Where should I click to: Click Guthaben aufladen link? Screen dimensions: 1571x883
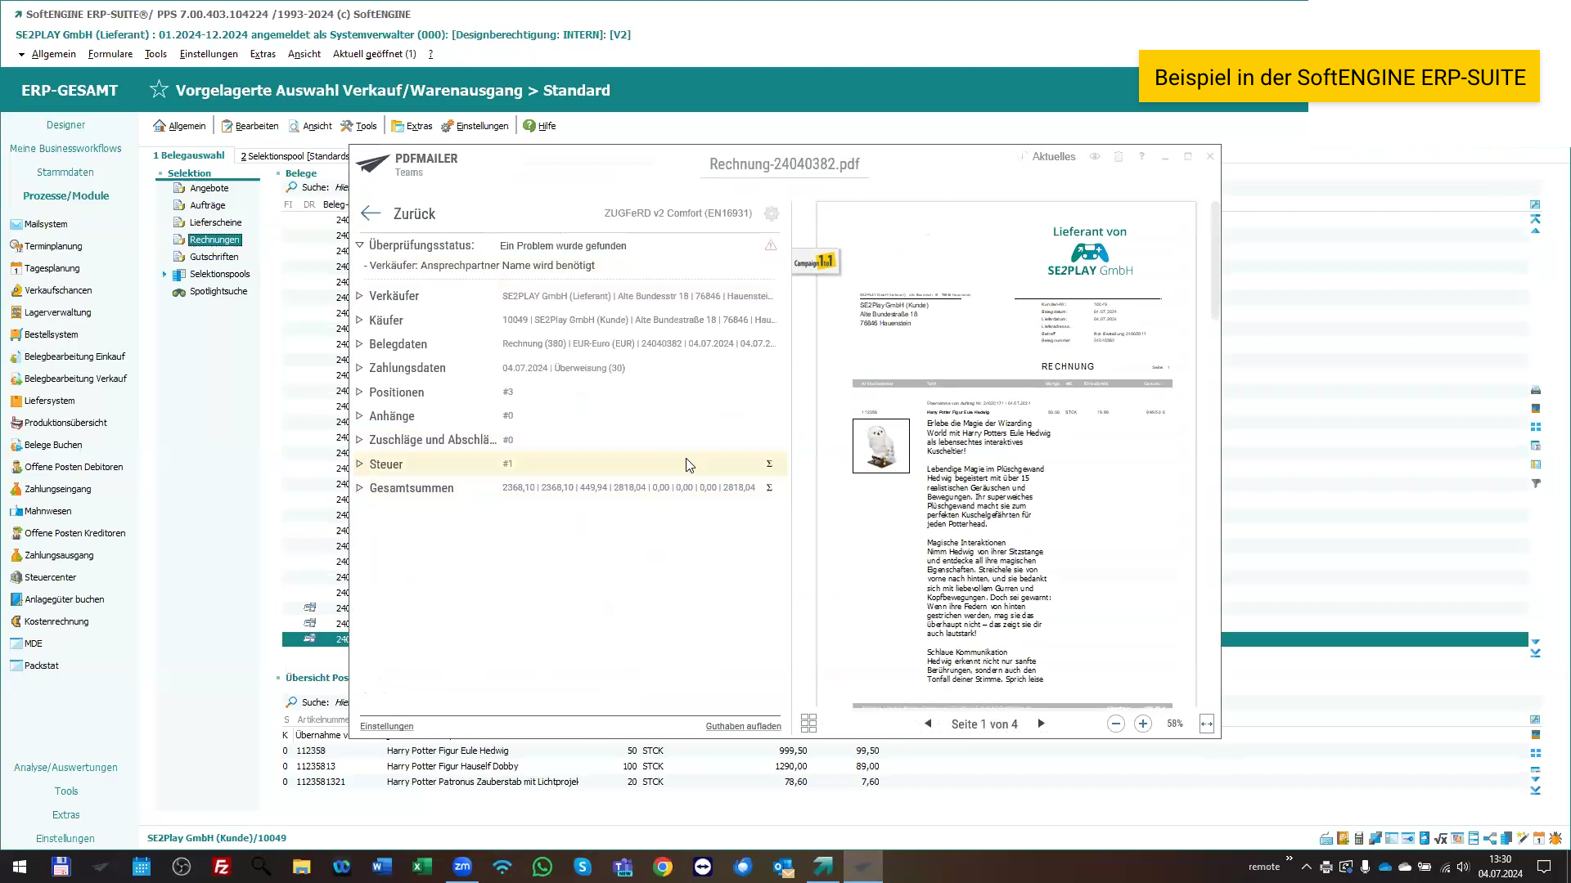tap(743, 726)
